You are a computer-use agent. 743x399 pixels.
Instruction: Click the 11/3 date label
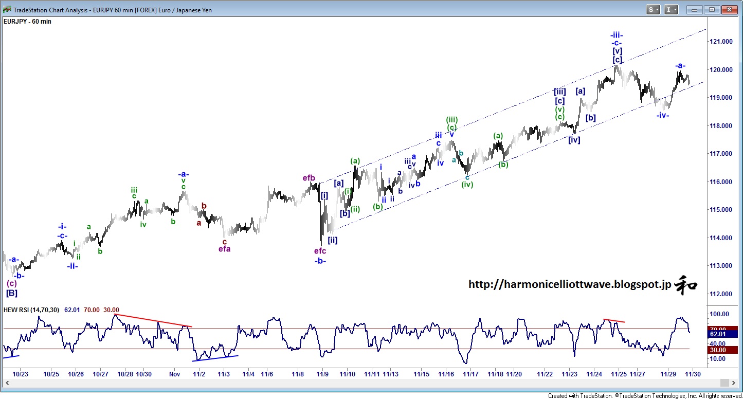point(224,374)
